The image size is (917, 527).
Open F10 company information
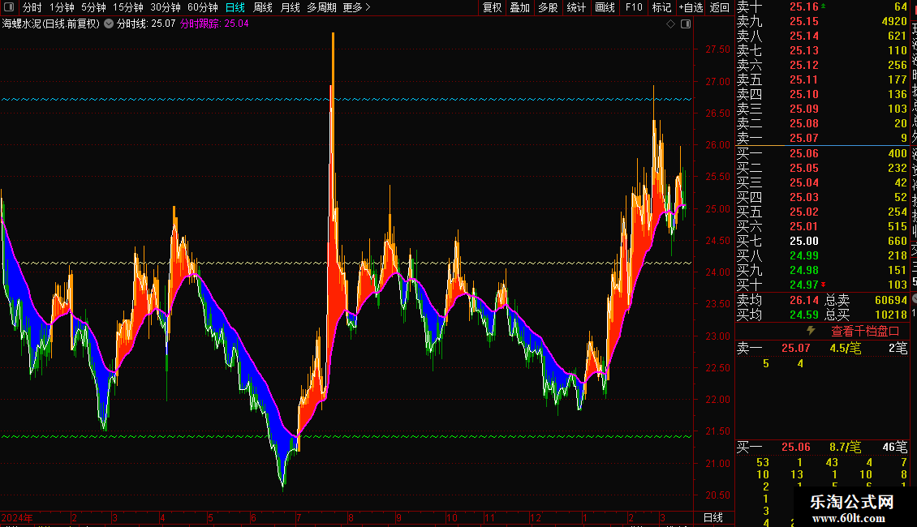point(634,7)
